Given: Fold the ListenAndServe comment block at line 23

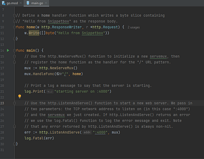Looking at the screenshot, I should point(14,103).
